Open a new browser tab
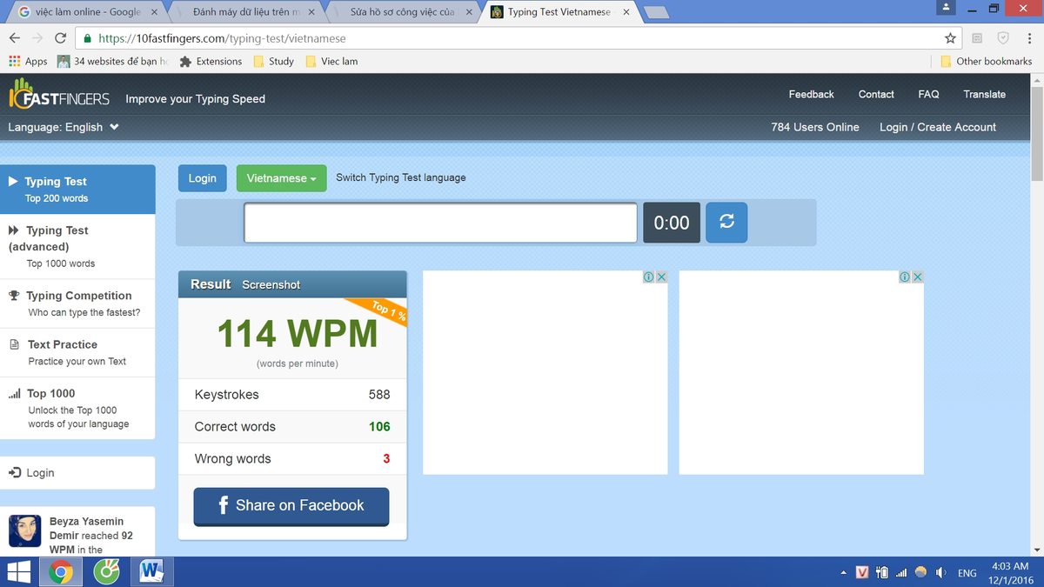Viewport: 1044px width, 587px height. point(657,12)
